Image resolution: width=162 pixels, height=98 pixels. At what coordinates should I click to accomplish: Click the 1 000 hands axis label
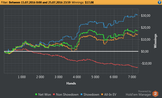click(x=22, y=77)
